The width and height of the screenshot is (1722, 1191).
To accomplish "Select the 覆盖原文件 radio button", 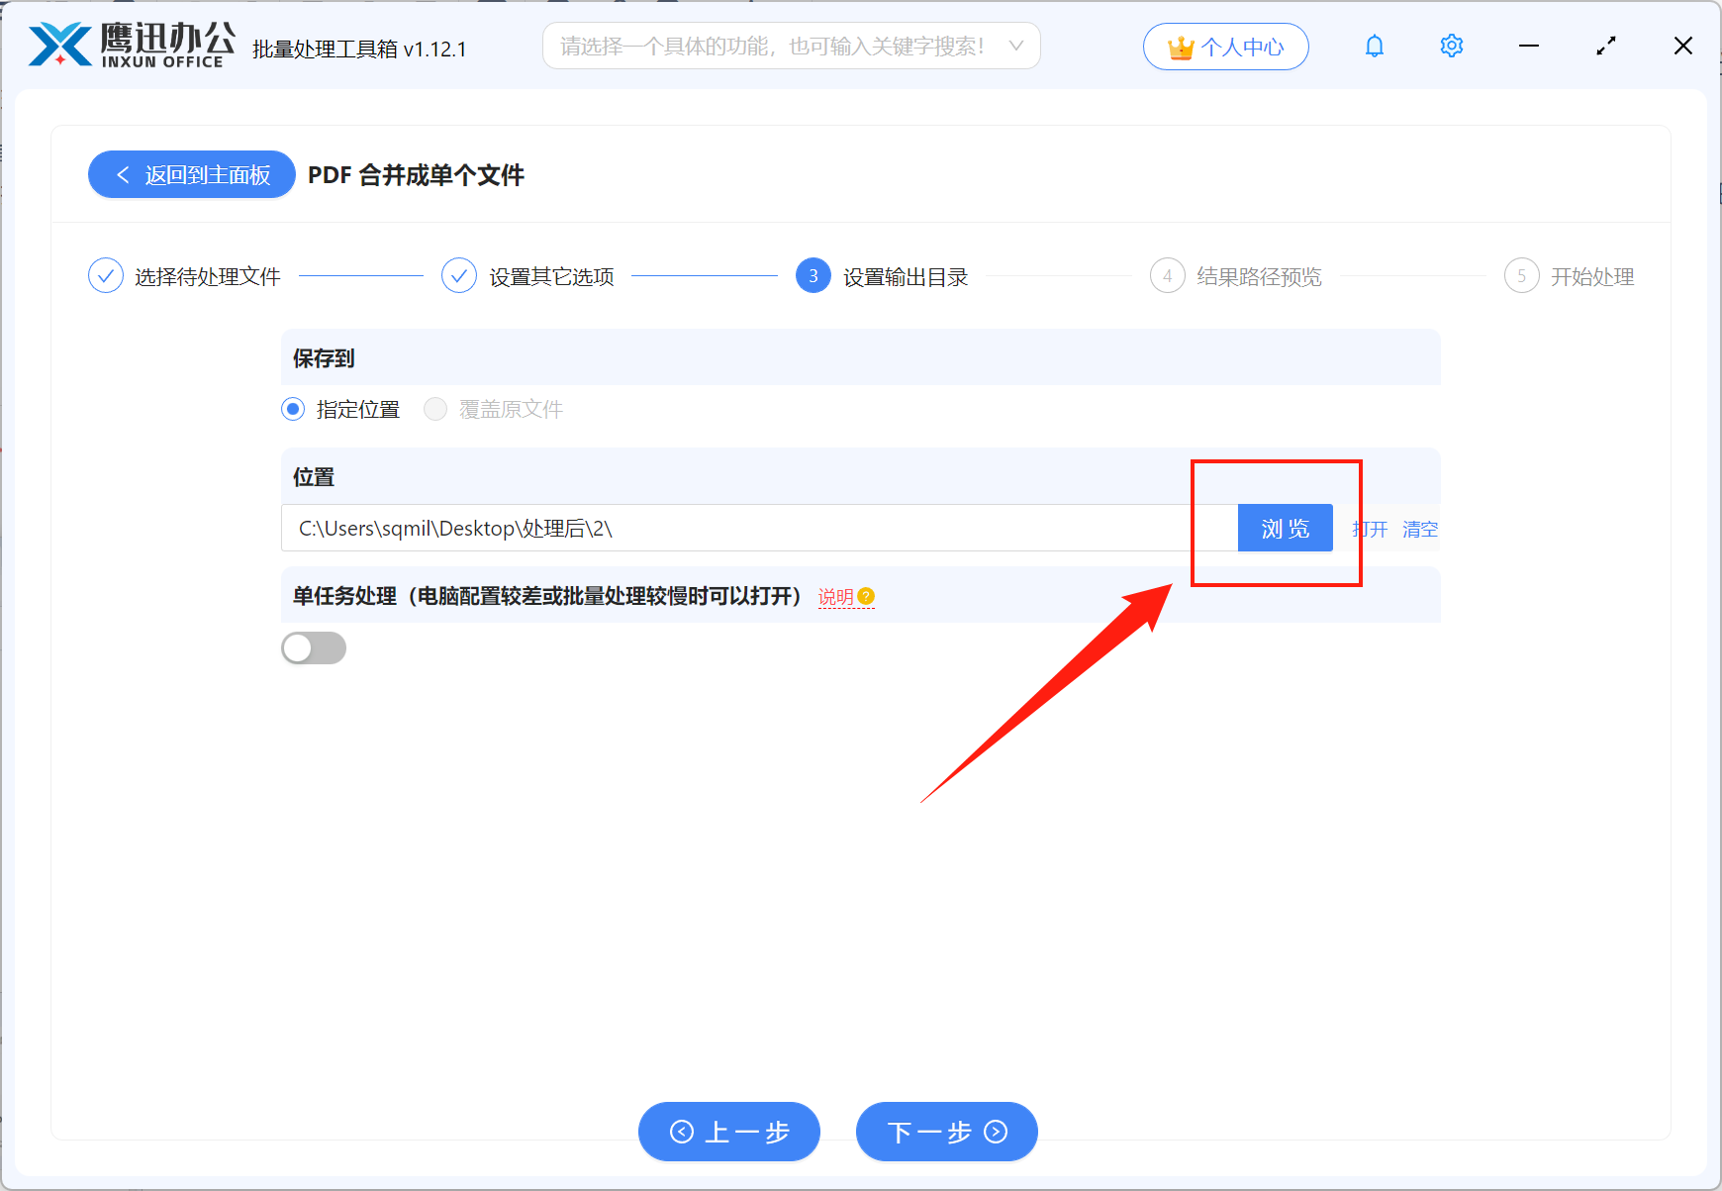I will [435, 409].
